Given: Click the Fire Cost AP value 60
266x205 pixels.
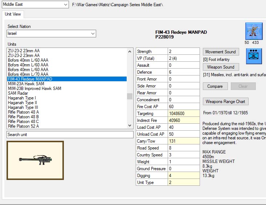Looking at the screenshot, I should (x=184, y=106).
